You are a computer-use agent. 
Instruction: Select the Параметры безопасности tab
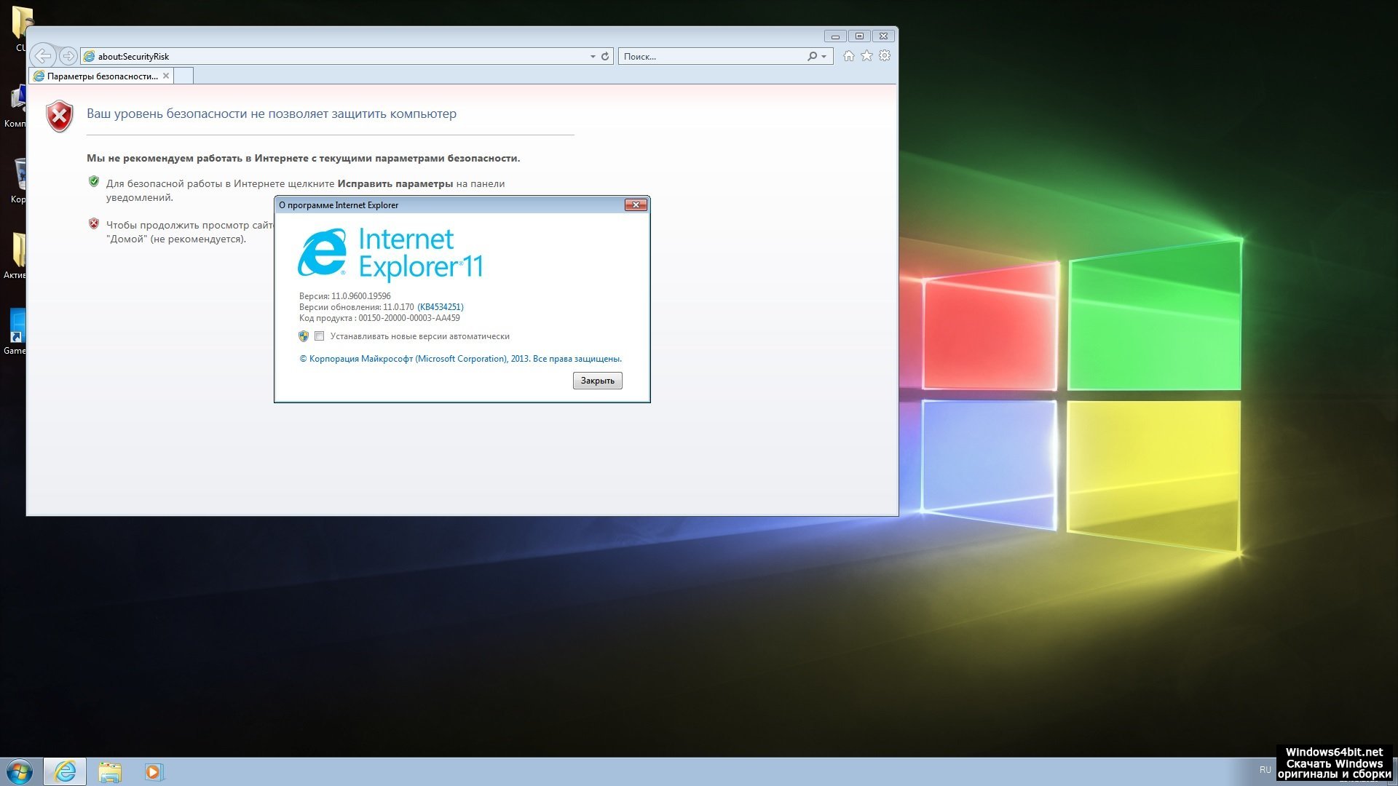(x=100, y=76)
